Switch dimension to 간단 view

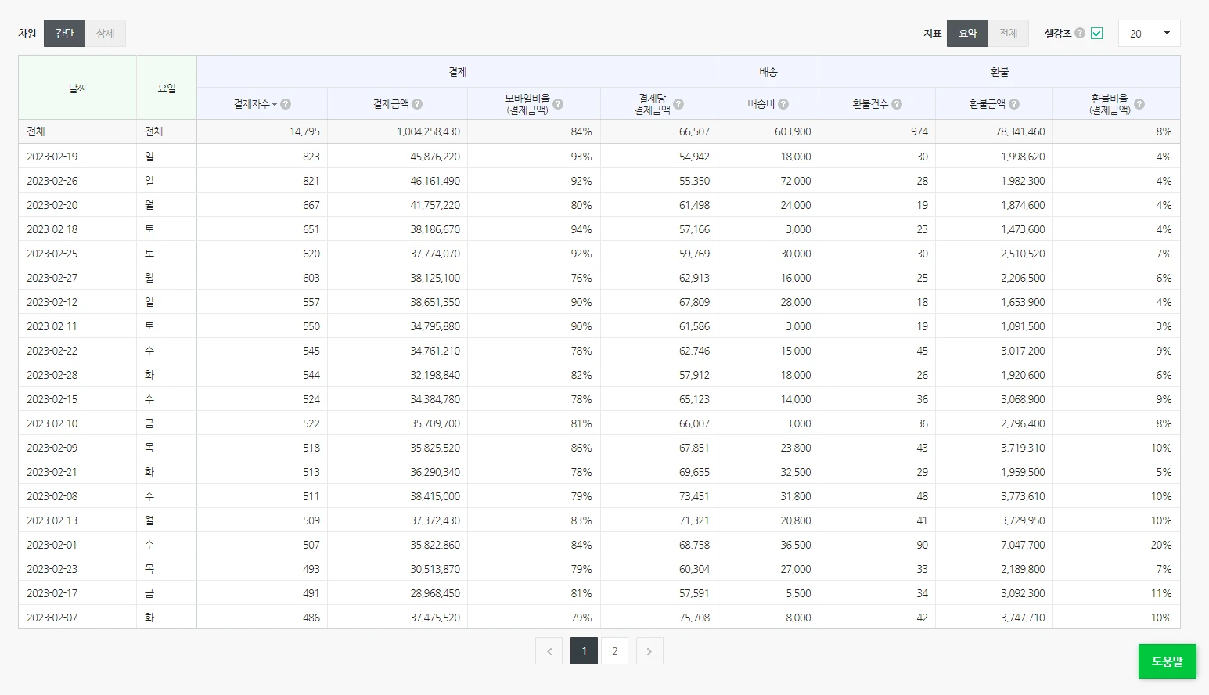click(64, 33)
